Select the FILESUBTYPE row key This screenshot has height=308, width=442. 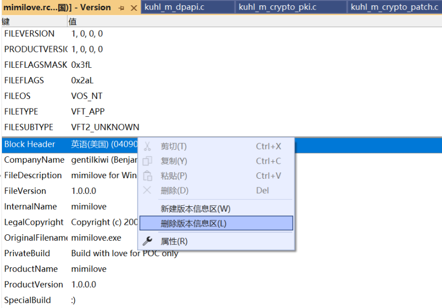(29, 127)
